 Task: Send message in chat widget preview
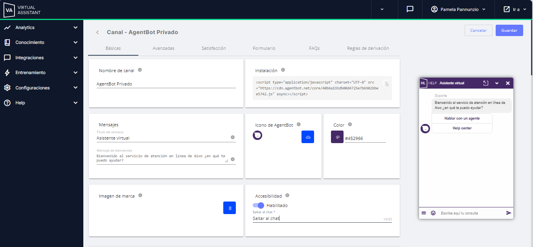509,213
